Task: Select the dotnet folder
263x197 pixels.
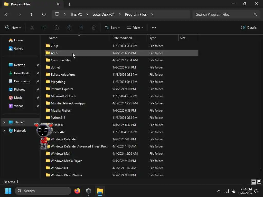Action: click(x=121, y=67)
